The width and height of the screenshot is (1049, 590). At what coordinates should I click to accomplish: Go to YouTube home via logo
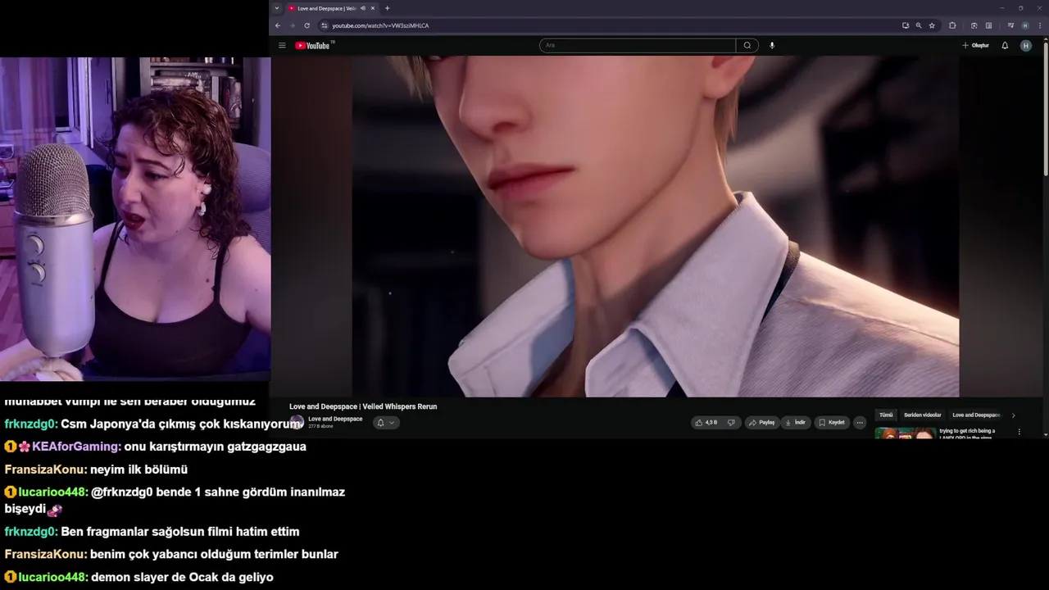coord(312,46)
